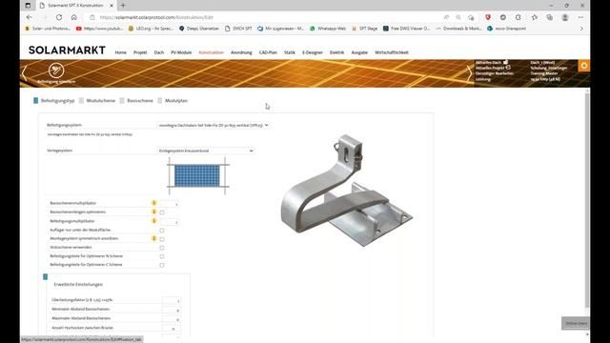Screen dimensions: 610x343
Task: Open the Befestigungssystem dropdown
Action: point(213,125)
